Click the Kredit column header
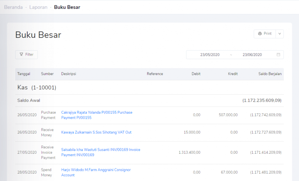Viewport: 299px width, 181px height. (x=232, y=74)
